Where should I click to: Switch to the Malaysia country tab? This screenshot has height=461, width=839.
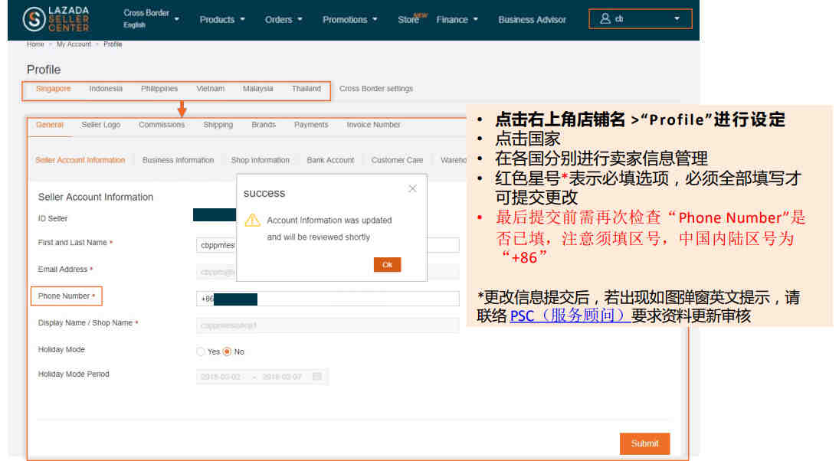click(258, 89)
